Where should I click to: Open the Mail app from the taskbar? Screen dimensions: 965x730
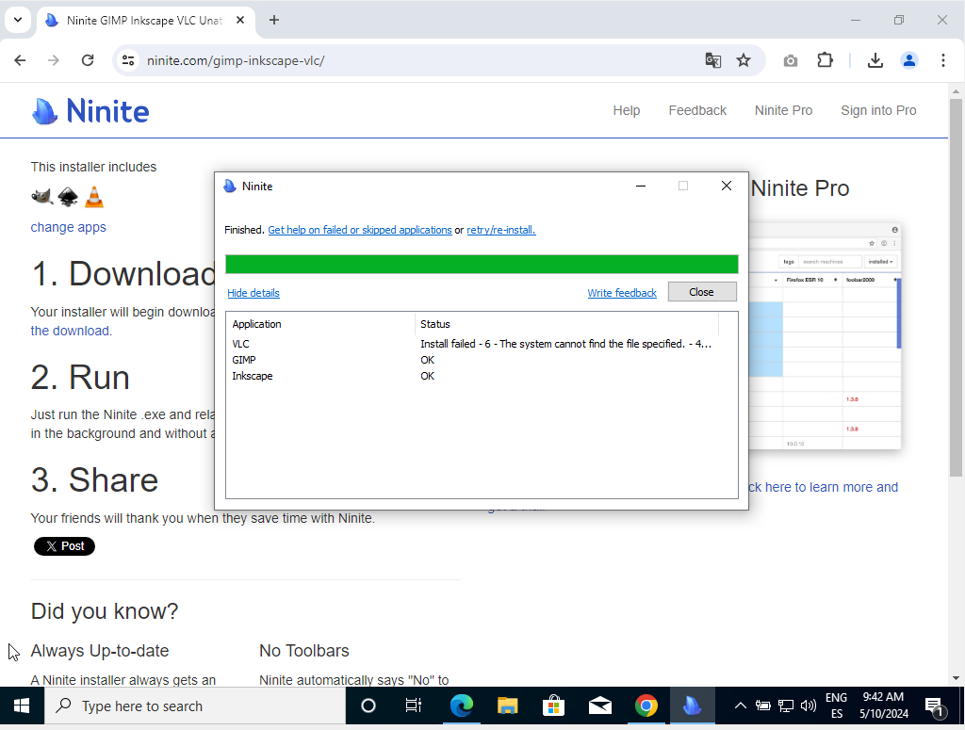[599, 706]
